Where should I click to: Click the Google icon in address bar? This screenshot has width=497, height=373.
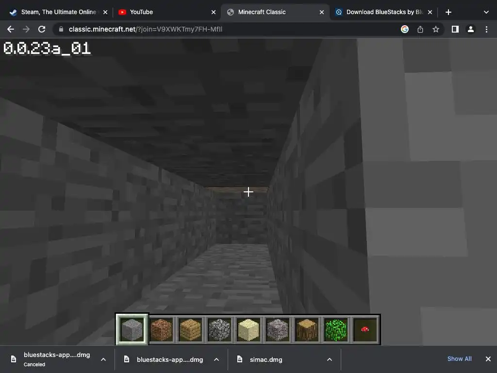tap(405, 29)
